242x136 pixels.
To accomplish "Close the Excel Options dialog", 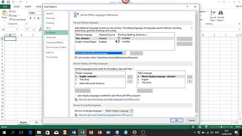I will click(x=195, y=7).
